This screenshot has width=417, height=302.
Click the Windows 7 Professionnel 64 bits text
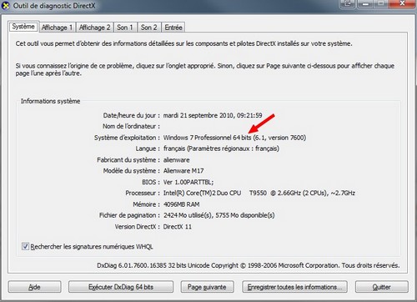click(x=207, y=138)
